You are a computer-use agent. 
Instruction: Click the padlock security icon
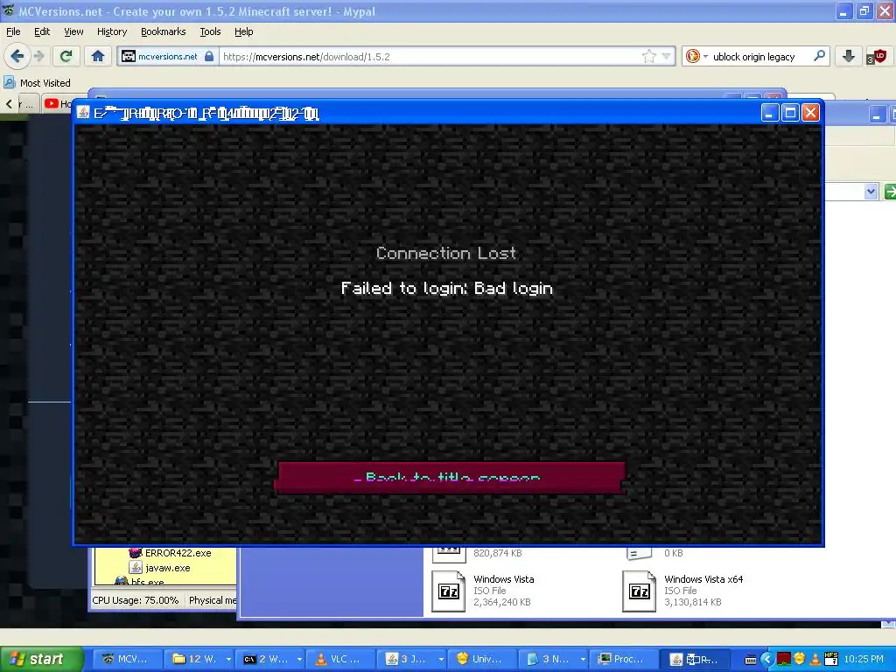pos(209,56)
